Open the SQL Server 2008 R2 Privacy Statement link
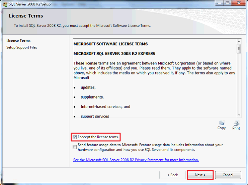This screenshot has width=248, height=185. click(136, 160)
